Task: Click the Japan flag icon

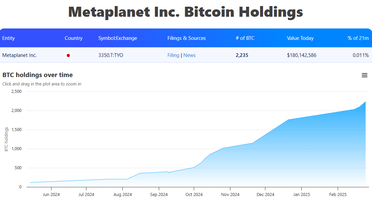Action: (x=68, y=55)
